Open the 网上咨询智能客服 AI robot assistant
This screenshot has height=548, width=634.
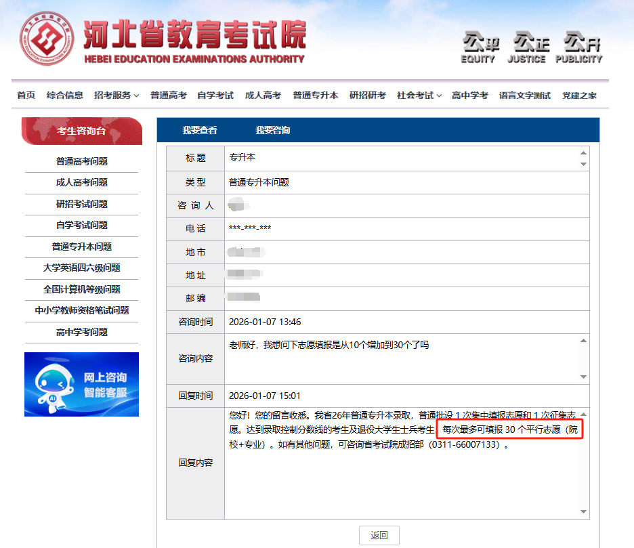tap(81, 383)
